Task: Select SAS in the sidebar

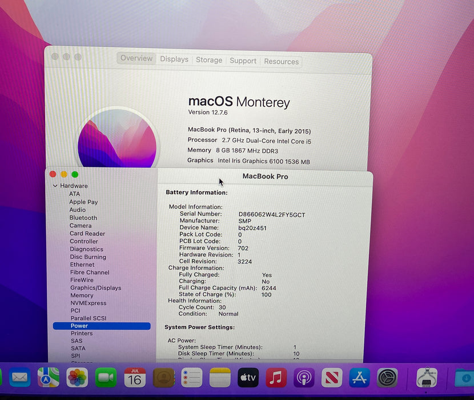Action: (x=77, y=341)
